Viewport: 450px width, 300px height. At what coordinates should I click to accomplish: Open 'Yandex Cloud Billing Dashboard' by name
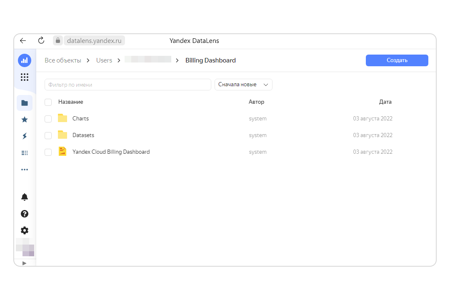click(111, 152)
